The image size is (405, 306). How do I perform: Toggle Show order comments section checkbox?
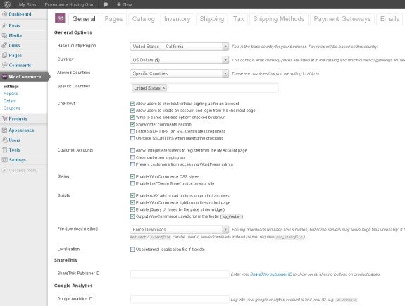coord(132,124)
